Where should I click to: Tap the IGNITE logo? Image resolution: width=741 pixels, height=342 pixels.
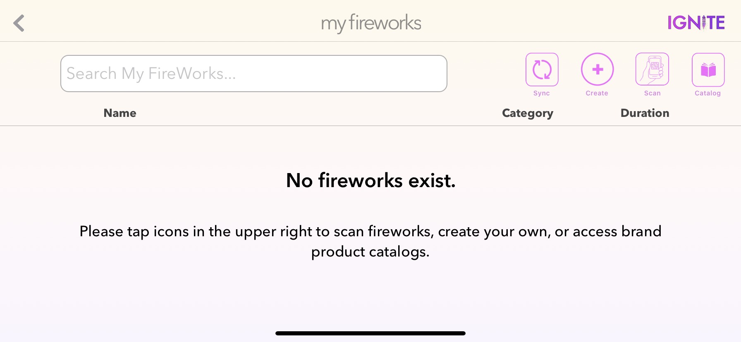coord(696,23)
